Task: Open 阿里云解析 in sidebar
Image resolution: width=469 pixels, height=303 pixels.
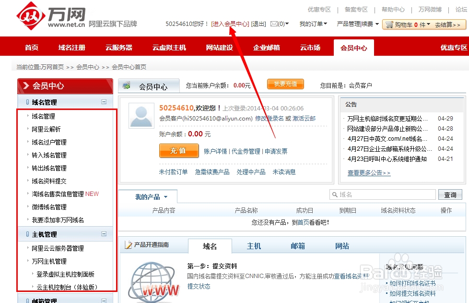Action: click(46, 129)
